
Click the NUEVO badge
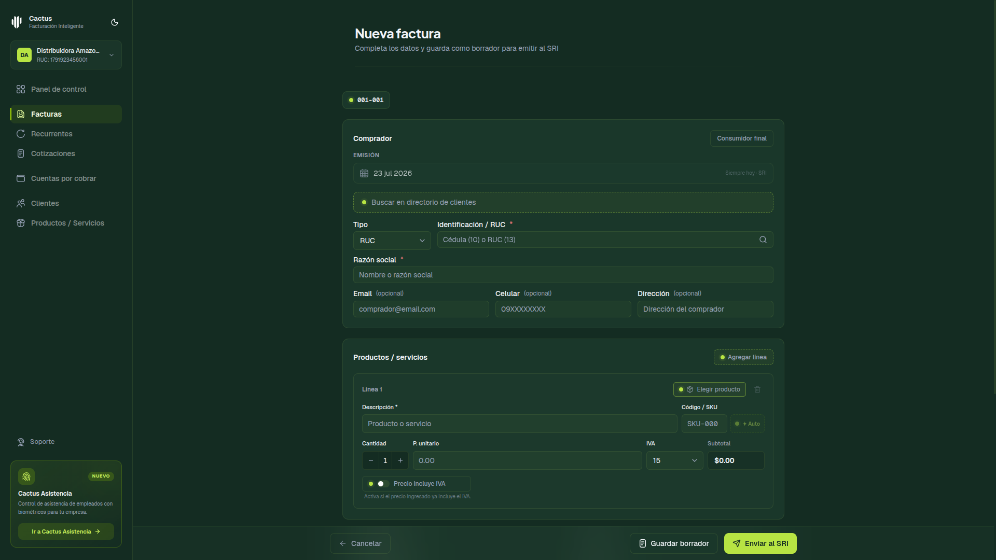point(101,476)
